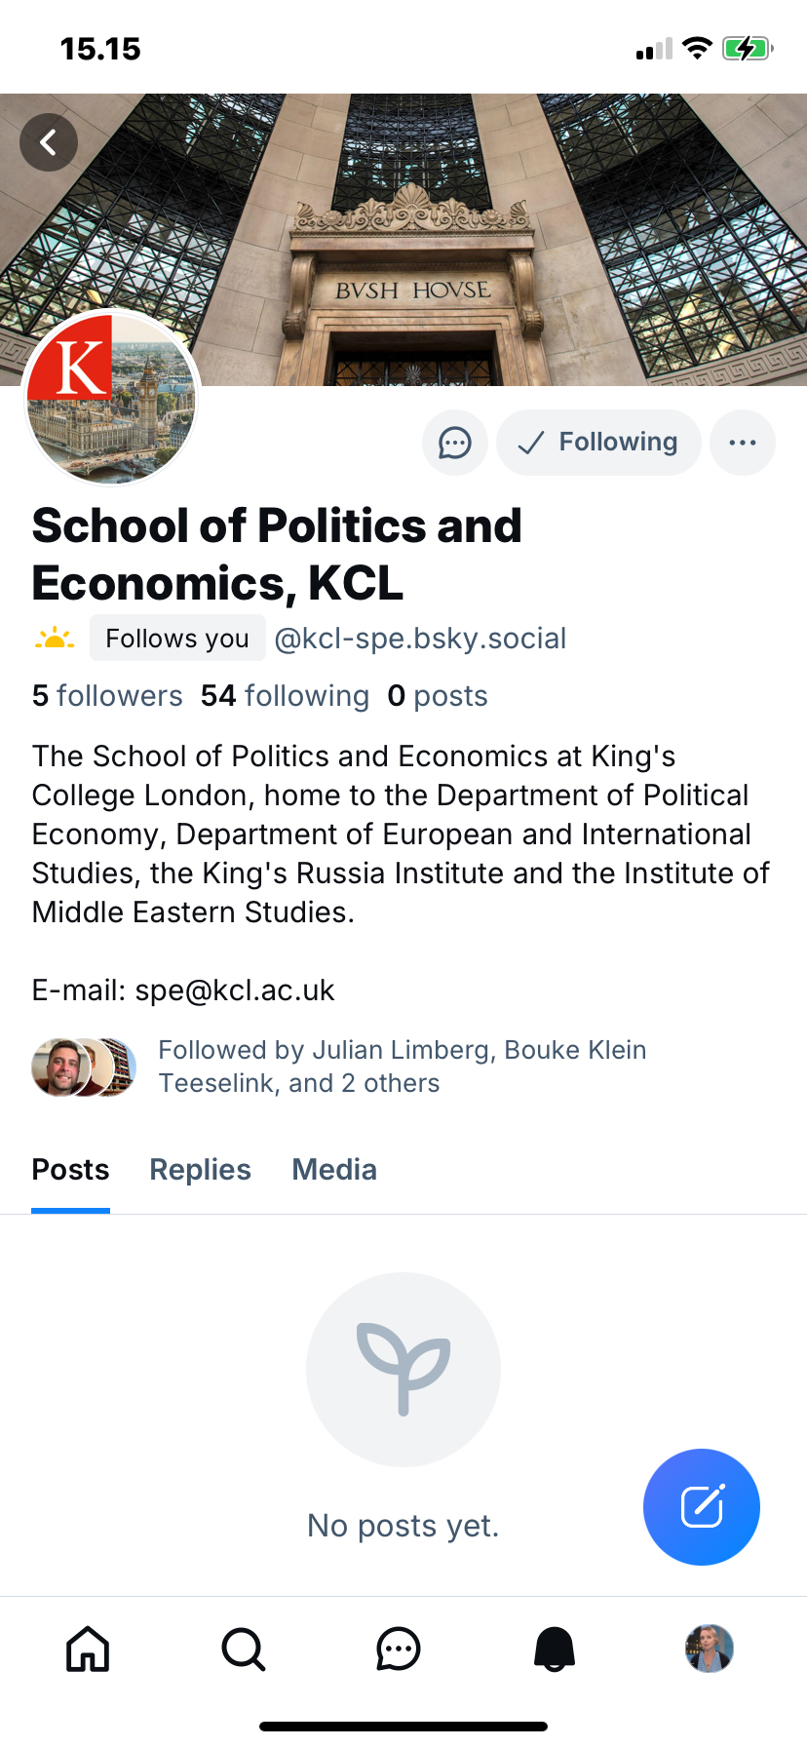Open Notifications bell in bottom bar

[555, 1650]
